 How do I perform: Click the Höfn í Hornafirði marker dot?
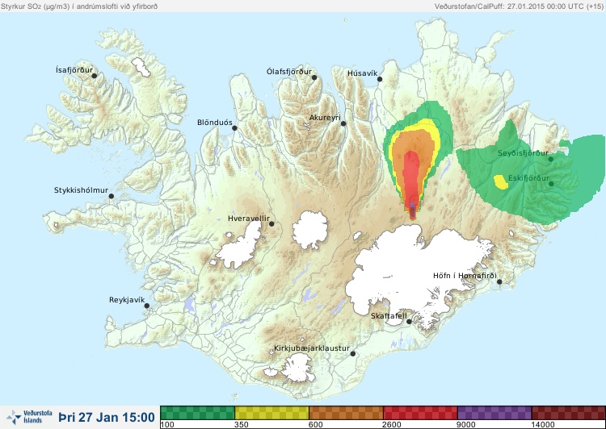click(x=499, y=282)
